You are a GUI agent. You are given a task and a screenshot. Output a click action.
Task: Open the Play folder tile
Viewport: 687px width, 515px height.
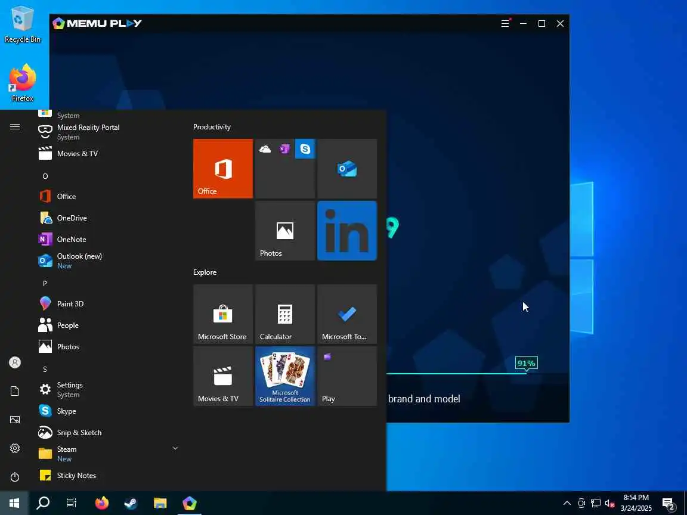[x=347, y=376]
